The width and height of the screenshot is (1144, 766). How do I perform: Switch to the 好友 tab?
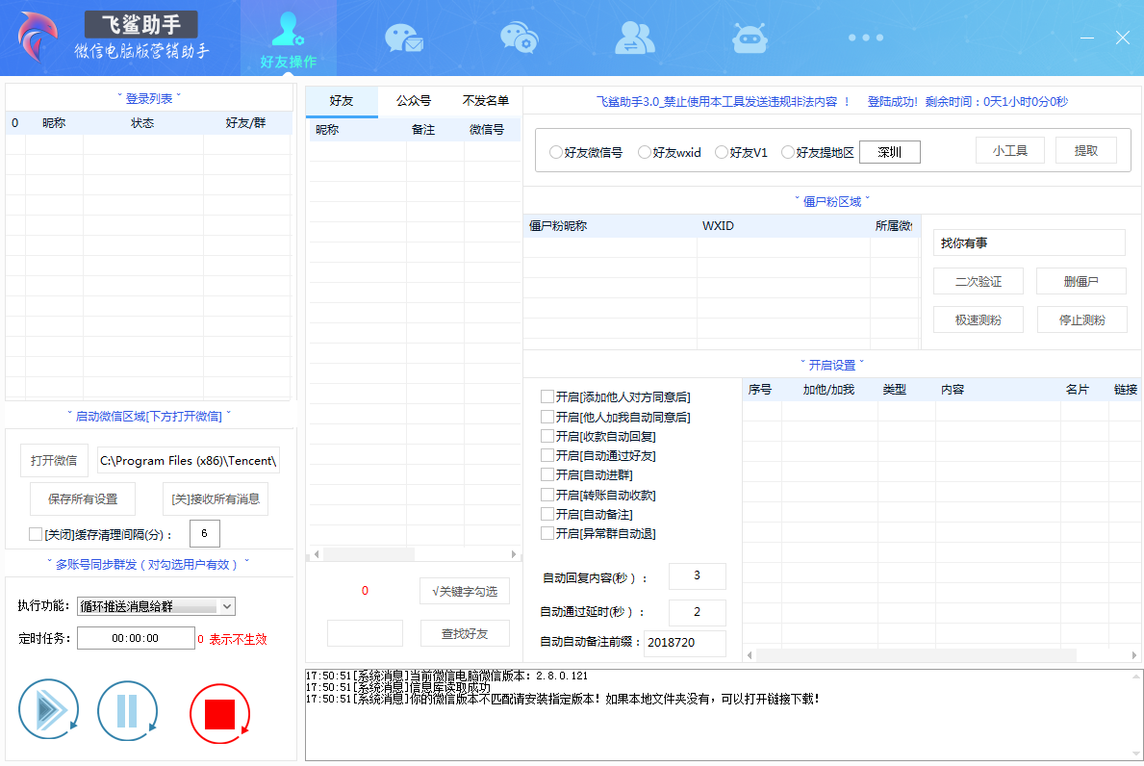pyautogui.click(x=342, y=101)
